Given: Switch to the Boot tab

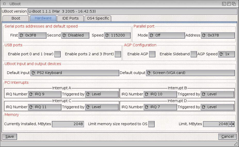Looking at the screenshot, I should [16, 19].
